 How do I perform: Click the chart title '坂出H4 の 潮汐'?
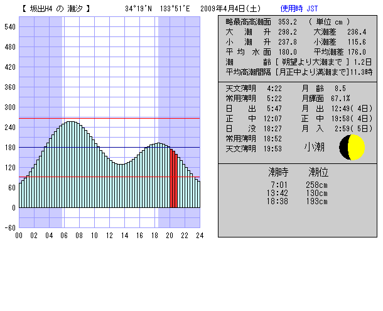tap(56, 9)
